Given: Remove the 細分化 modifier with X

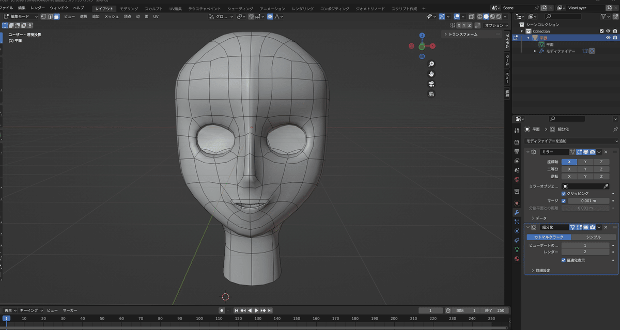Looking at the screenshot, I should click(x=606, y=227).
